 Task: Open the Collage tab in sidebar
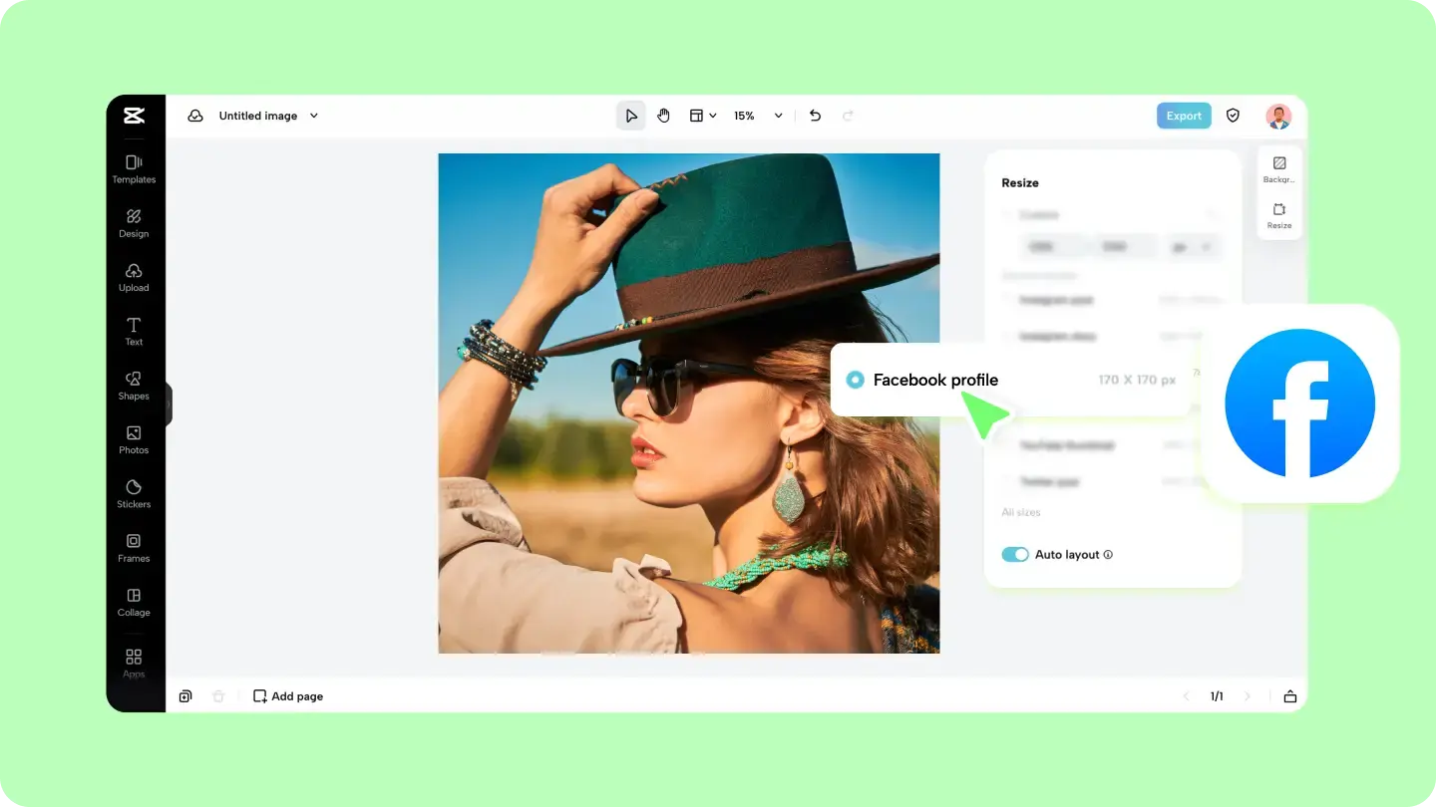tap(134, 601)
